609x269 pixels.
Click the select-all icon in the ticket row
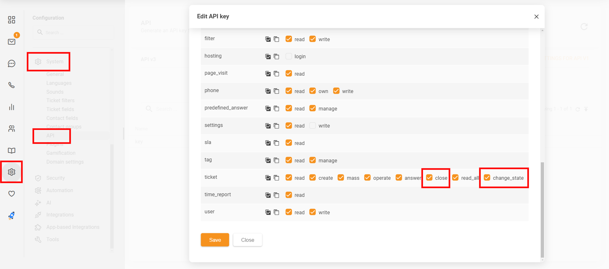(268, 178)
